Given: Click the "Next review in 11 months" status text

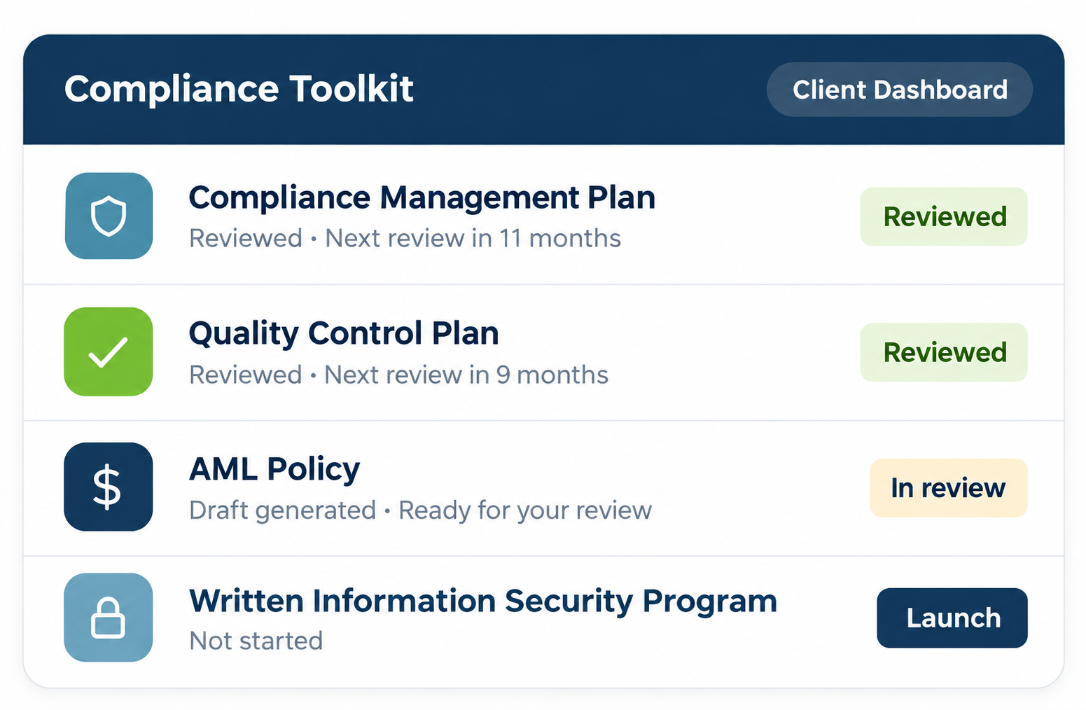Looking at the screenshot, I should point(473,239).
